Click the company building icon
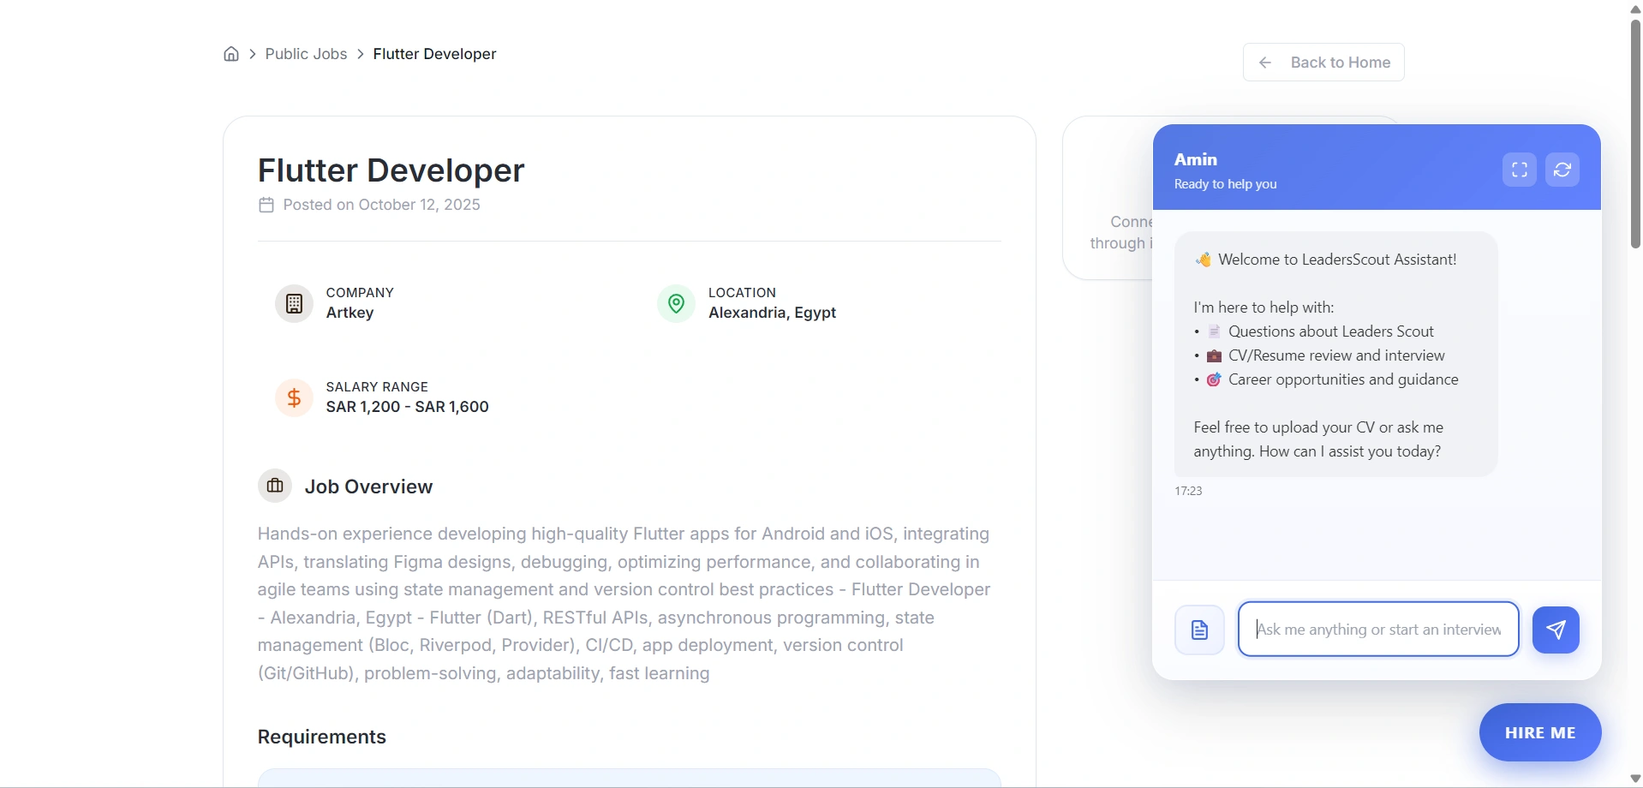This screenshot has height=788, width=1643. (294, 303)
